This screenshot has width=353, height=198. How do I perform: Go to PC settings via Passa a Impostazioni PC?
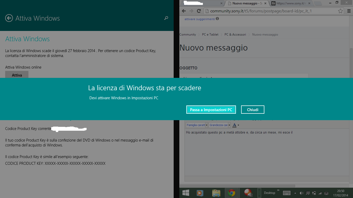tap(211, 110)
